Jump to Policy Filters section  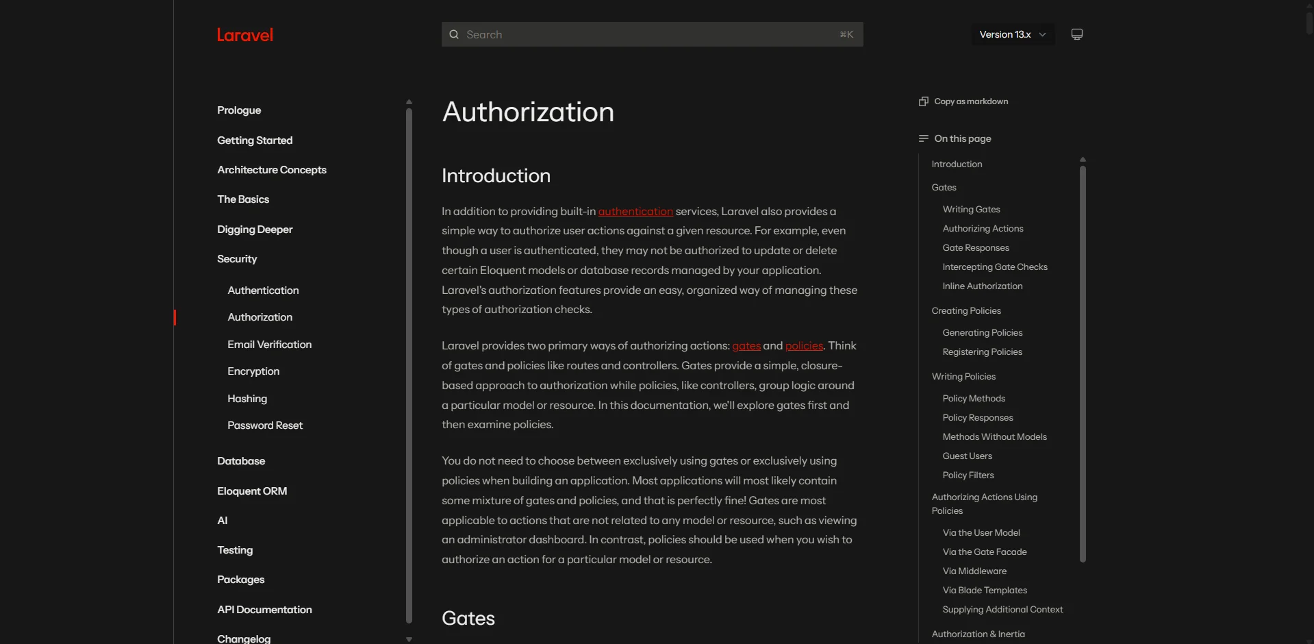tap(968, 475)
